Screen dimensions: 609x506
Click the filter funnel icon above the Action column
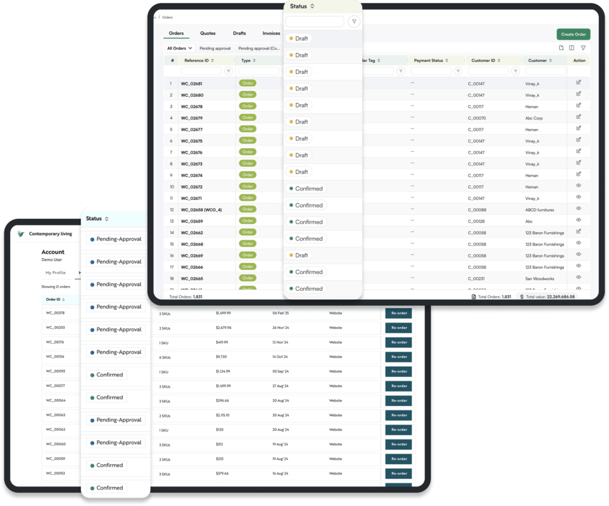583,47
